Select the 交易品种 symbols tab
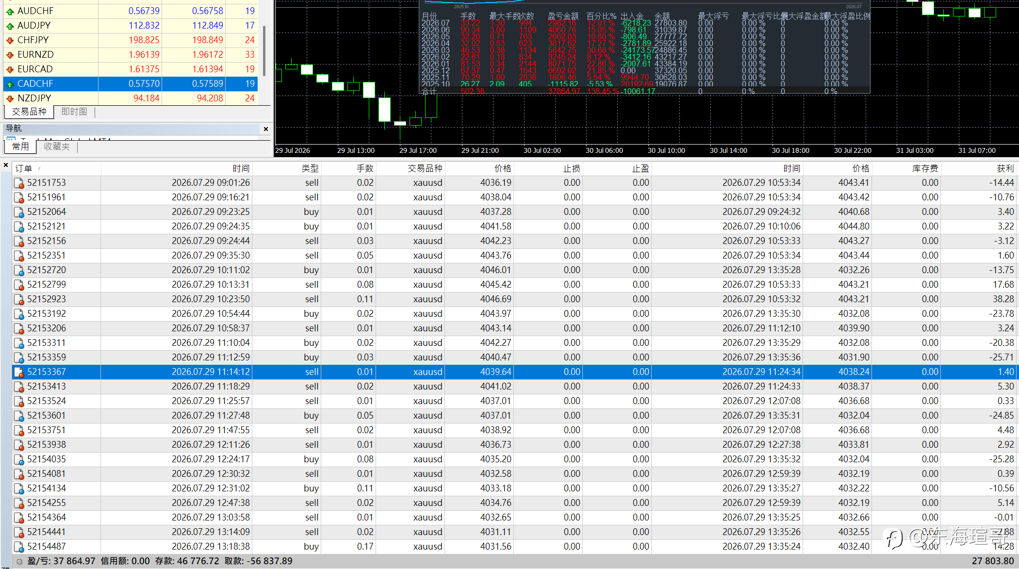Screen dimensions: 1019x569 29,112
